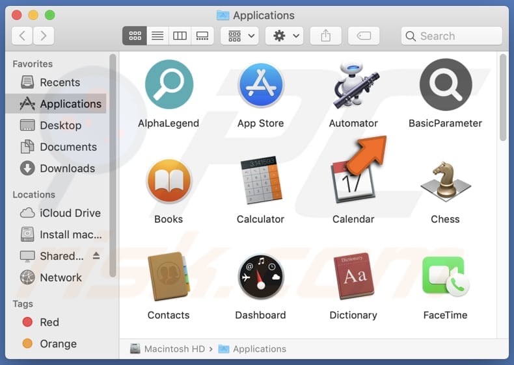Image resolution: width=514 pixels, height=365 pixels.
Task: Click the Locations section header
Action: pos(34,194)
